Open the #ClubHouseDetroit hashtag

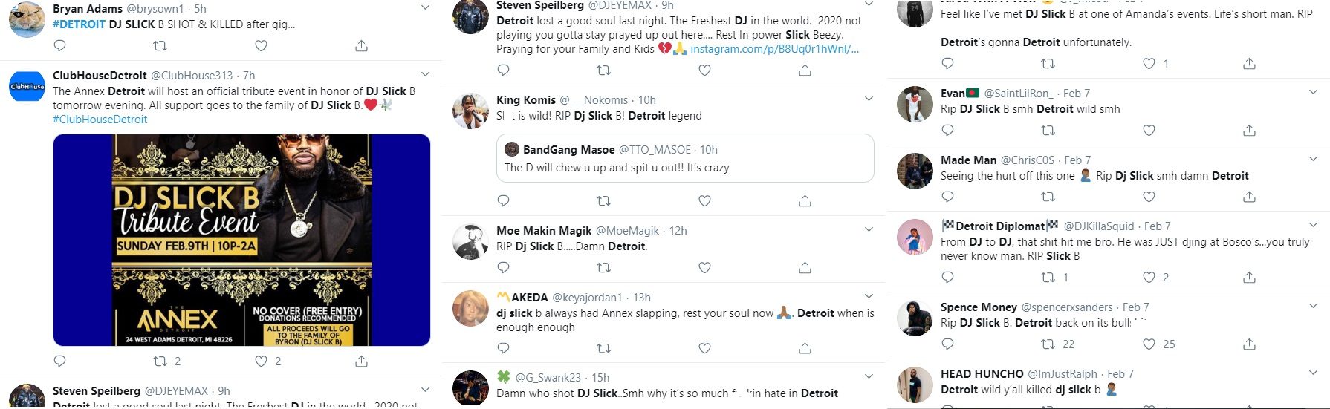point(100,120)
